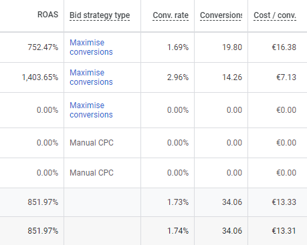This screenshot has width=307, height=245.
Task: Open Maximise conversions link in first row
Action: (91, 47)
